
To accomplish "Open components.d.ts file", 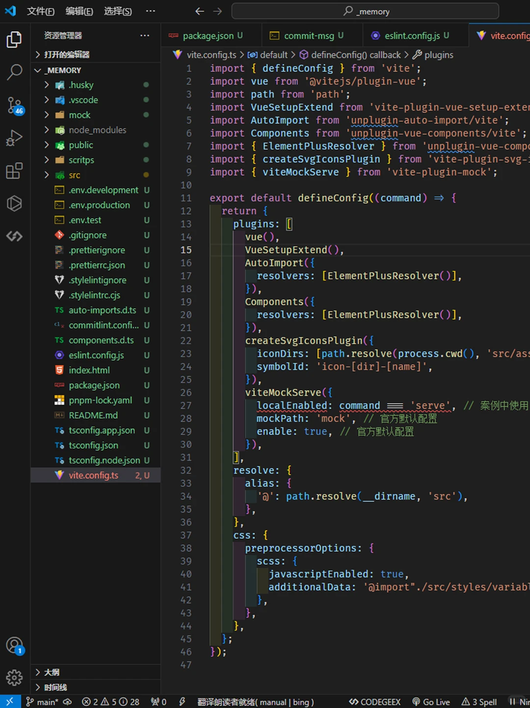I will (96, 340).
